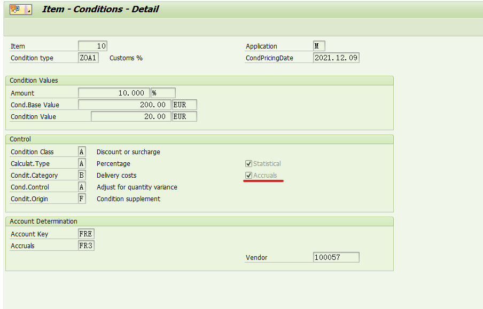Click the Application field showing M
Viewport: 483px width, 309px height.
pyautogui.click(x=319, y=46)
